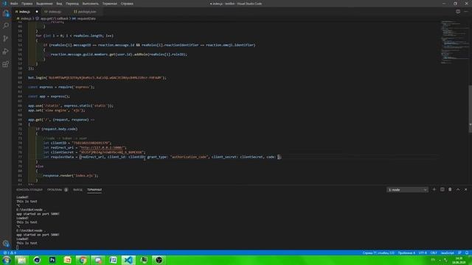Switch to the active index.js tab
Image resolution: width=472 pixels, height=265 pixels.
click(24, 12)
